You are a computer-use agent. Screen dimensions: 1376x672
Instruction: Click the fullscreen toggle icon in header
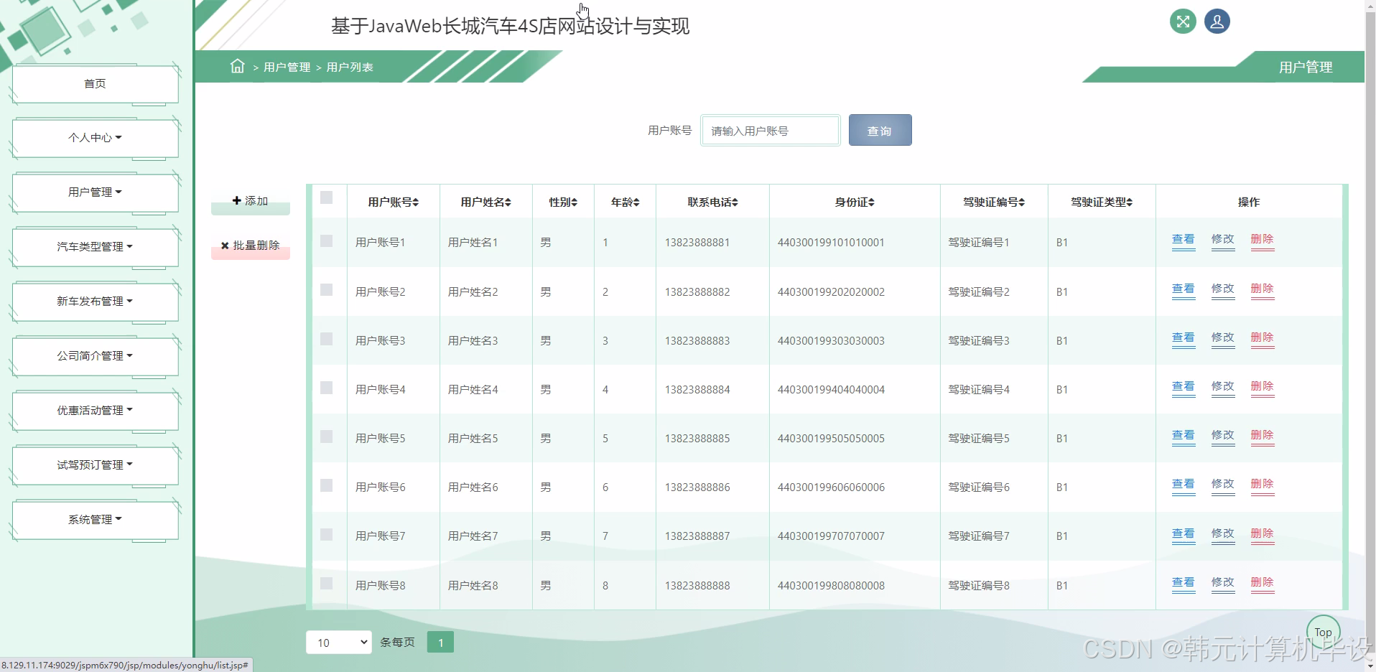[x=1183, y=22]
